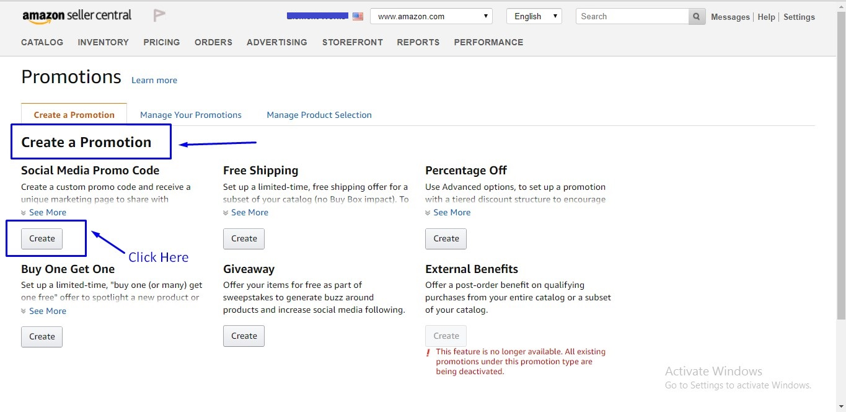Open the PRICING menu
This screenshot has height=412, width=846.
[162, 42]
